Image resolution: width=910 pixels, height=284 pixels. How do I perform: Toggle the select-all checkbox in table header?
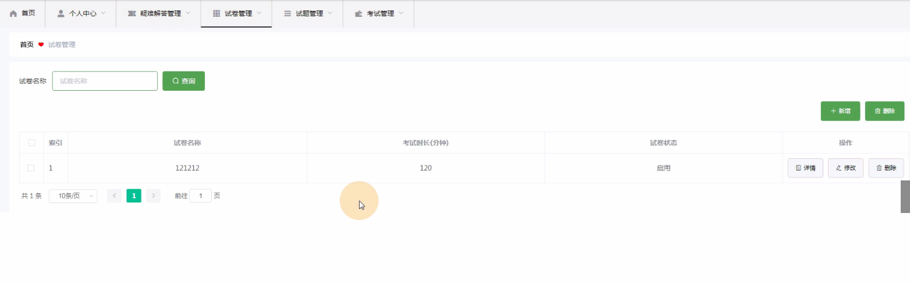point(31,143)
